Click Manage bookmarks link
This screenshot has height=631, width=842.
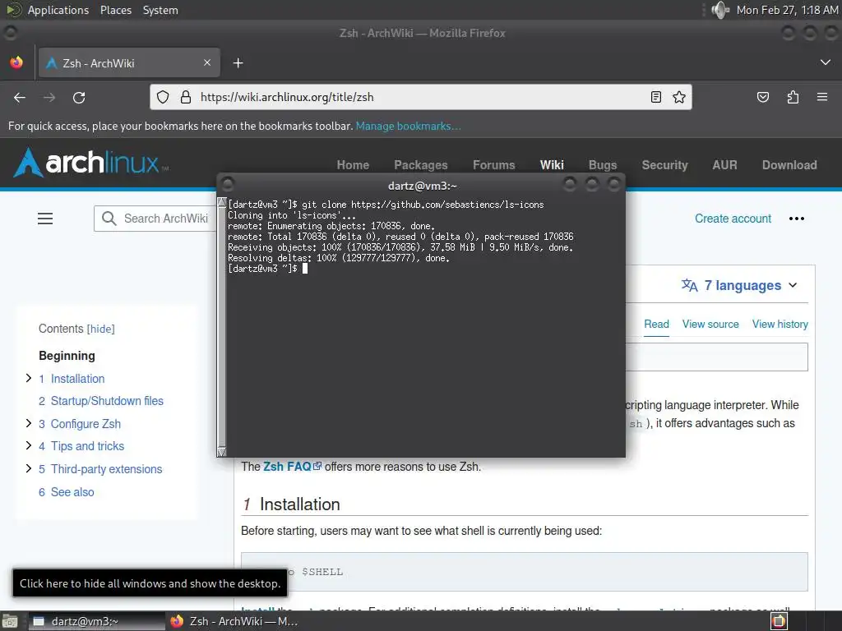pos(408,126)
